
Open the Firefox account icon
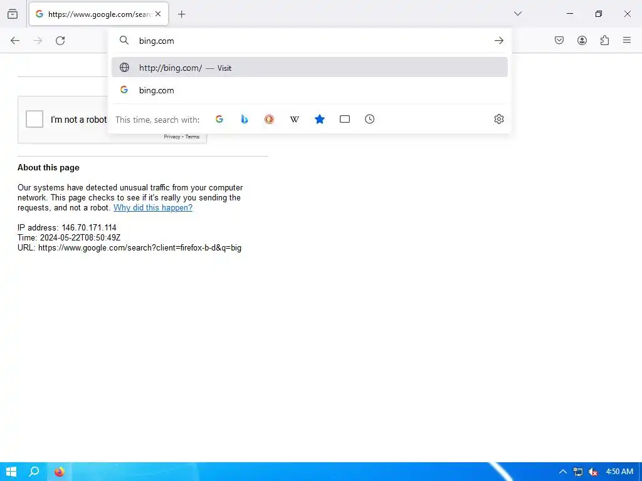(x=582, y=40)
